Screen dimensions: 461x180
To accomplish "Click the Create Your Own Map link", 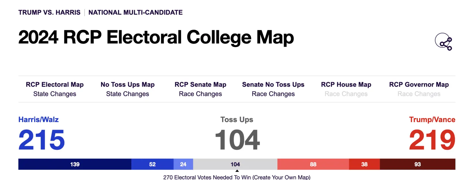I will (281, 177).
